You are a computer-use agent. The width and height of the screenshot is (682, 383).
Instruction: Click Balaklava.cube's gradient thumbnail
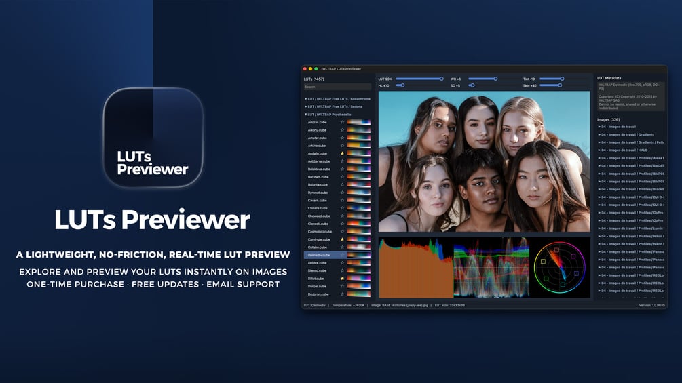coord(359,169)
